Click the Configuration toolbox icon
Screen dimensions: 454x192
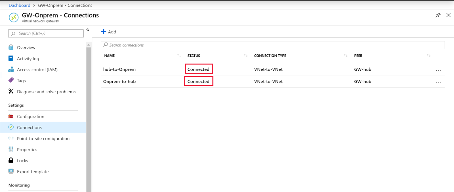click(11, 116)
